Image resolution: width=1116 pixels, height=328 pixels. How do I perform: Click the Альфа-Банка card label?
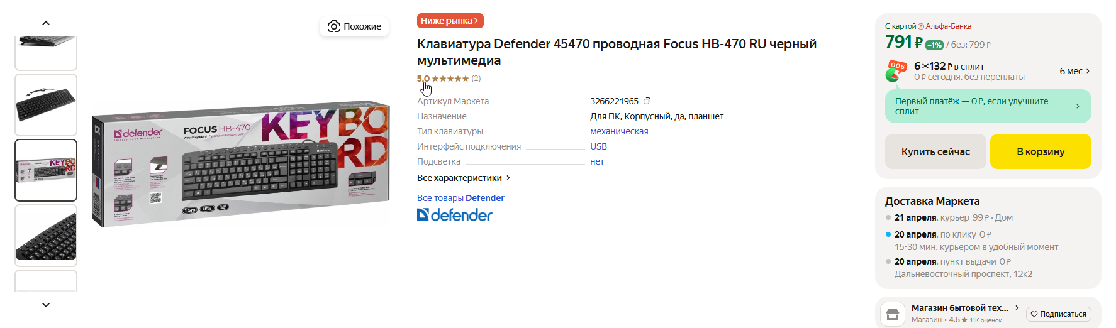(944, 26)
